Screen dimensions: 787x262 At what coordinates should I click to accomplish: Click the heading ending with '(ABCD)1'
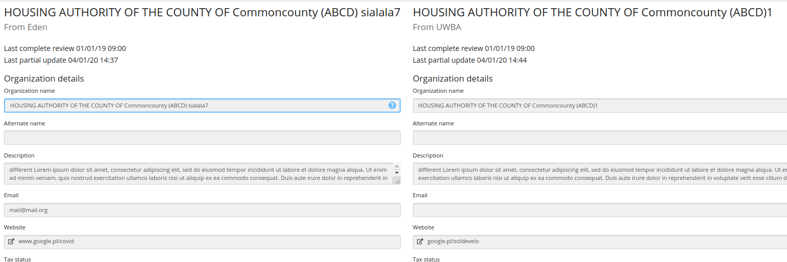pos(593,13)
